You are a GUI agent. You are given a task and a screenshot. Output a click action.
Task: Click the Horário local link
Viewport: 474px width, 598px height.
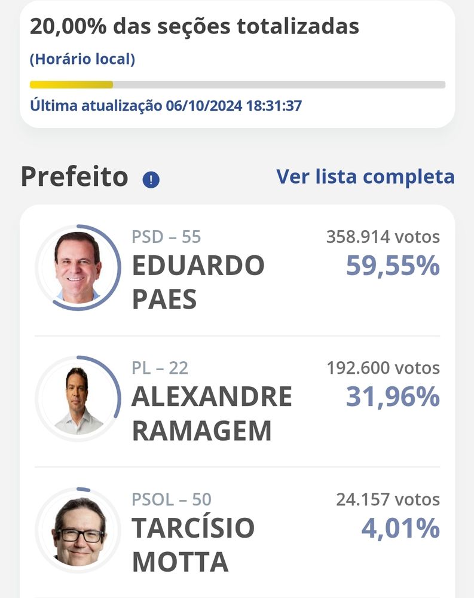tap(82, 59)
